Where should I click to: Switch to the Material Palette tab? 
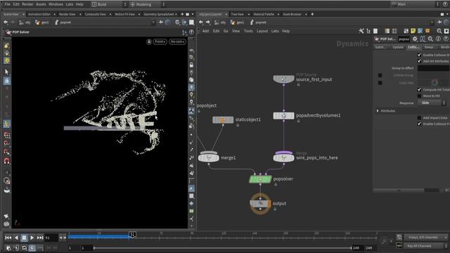coord(264,14)
